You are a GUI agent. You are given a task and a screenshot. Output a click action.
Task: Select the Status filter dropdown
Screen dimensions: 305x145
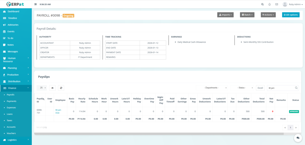tap(242, 88)
